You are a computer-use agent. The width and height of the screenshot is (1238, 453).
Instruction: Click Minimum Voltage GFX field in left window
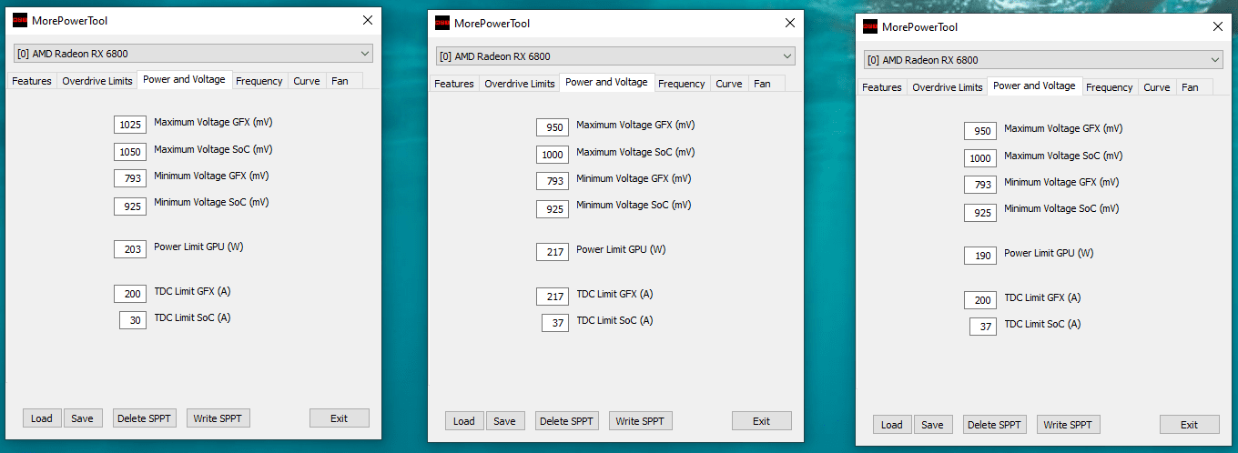coord(130,178)
